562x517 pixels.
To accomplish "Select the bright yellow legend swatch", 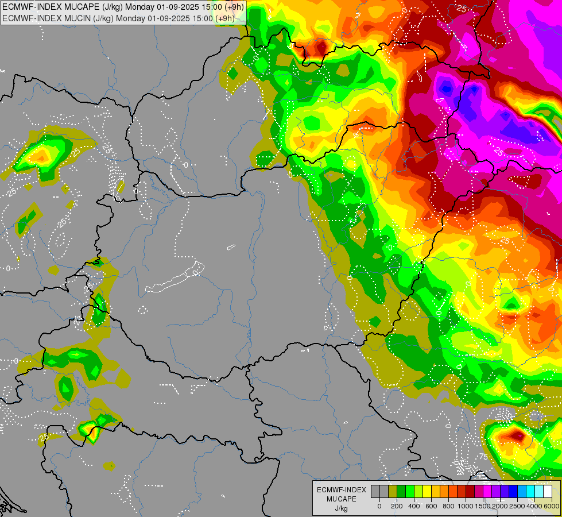I will pyautogui.click(x=427, y=491).
